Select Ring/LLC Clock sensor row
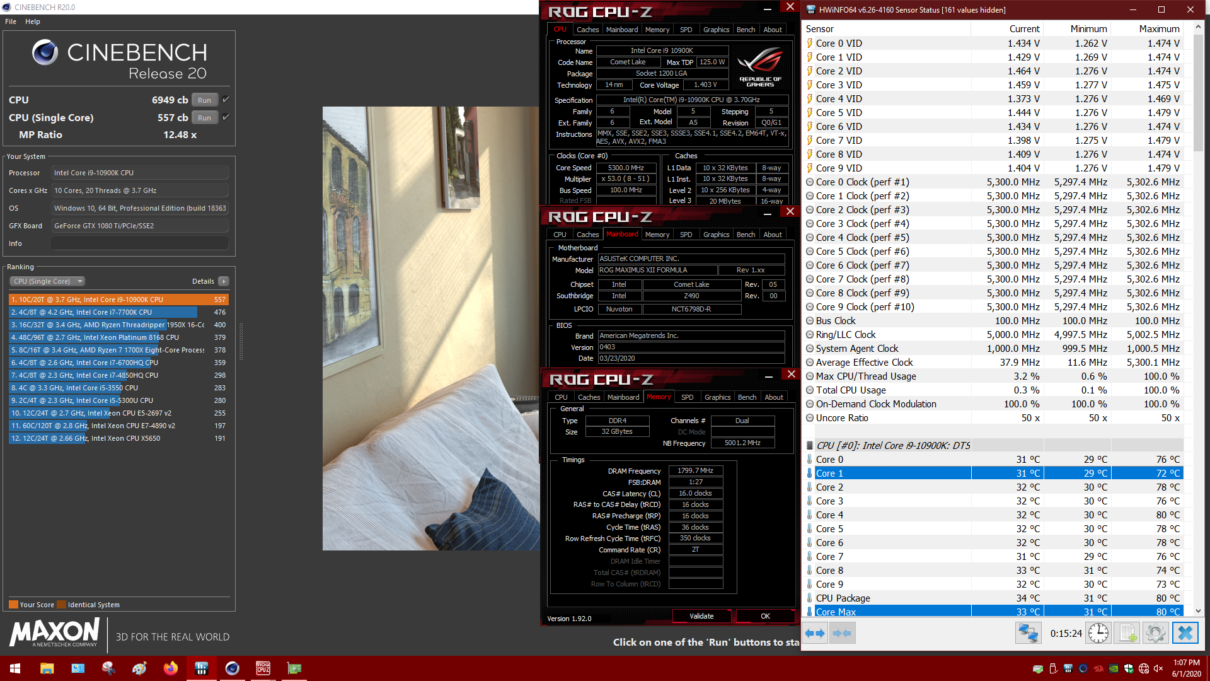 click(x=994, y=335)
